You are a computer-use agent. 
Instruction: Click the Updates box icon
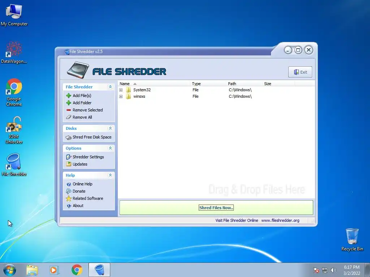coord(69,164)
